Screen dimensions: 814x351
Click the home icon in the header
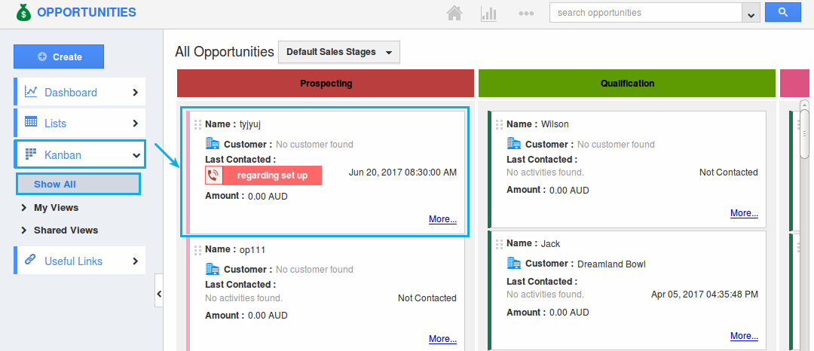[454, 13]
